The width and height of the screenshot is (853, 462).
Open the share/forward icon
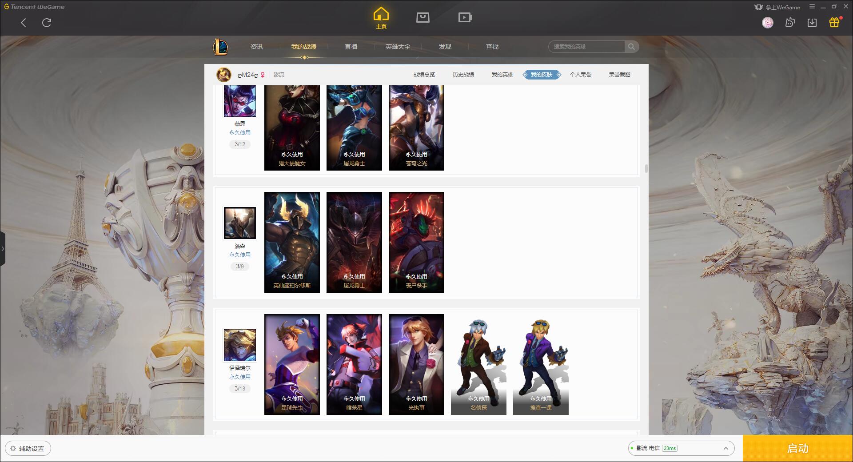coord(790,23)
